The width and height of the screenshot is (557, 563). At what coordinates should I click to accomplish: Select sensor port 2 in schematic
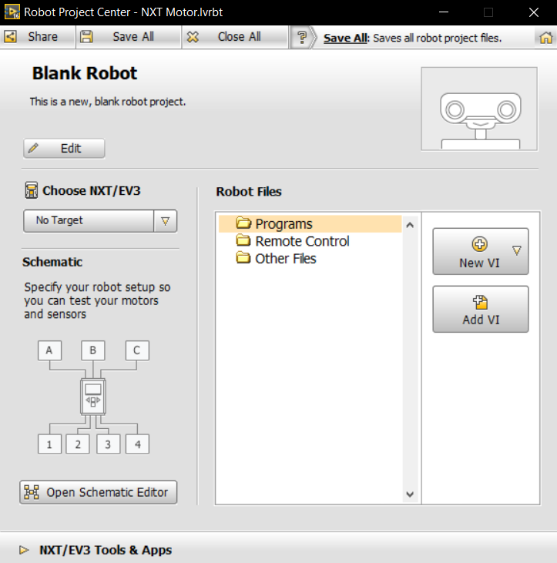pos(78,444)
